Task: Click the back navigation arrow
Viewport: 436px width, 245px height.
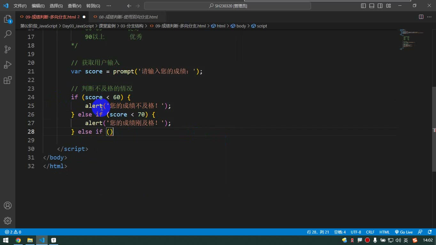Action: pos(129,6)
